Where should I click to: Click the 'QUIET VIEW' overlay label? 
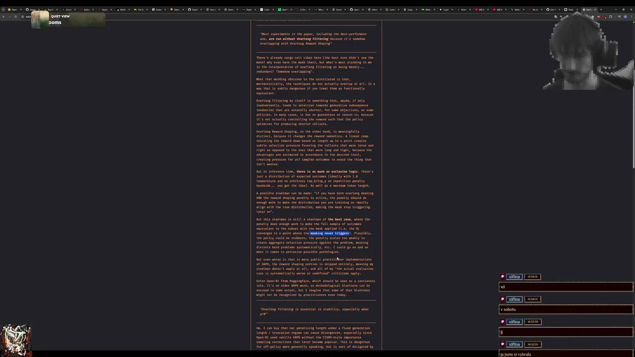click(60, 16)
